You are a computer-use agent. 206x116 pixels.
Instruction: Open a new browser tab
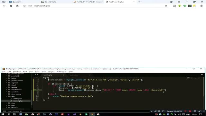click(139, 2)
